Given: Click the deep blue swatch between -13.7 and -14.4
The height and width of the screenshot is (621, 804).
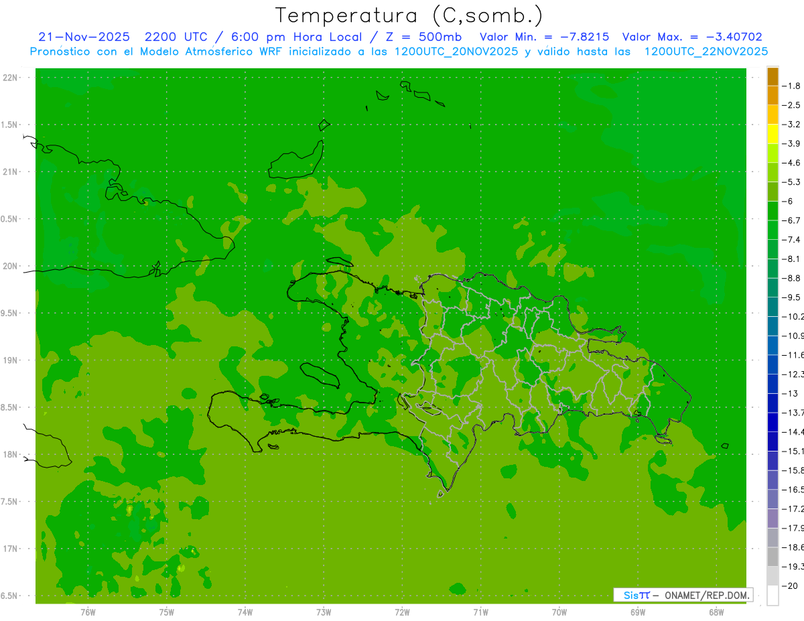Looking at the screenshot, I should (773, 422).
